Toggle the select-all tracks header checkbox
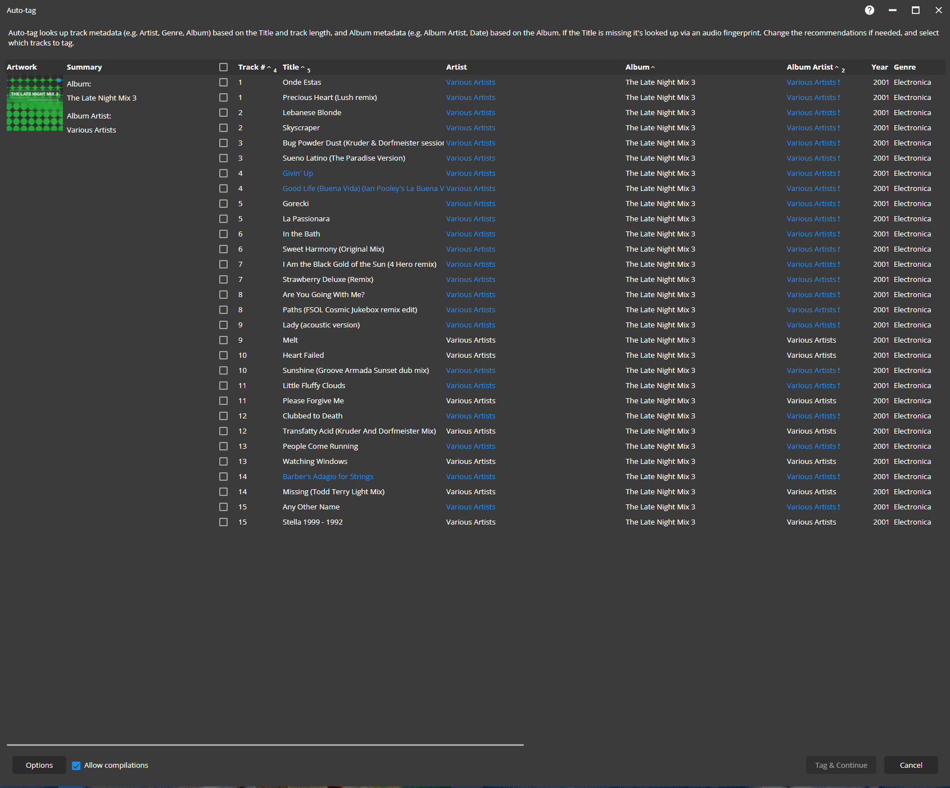The width and height of the screenshot is (950, 788). (223, 67)
